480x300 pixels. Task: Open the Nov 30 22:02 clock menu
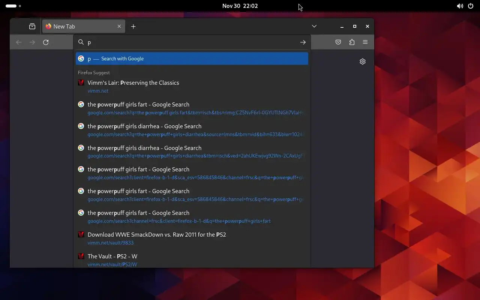[x=240, y=6]
